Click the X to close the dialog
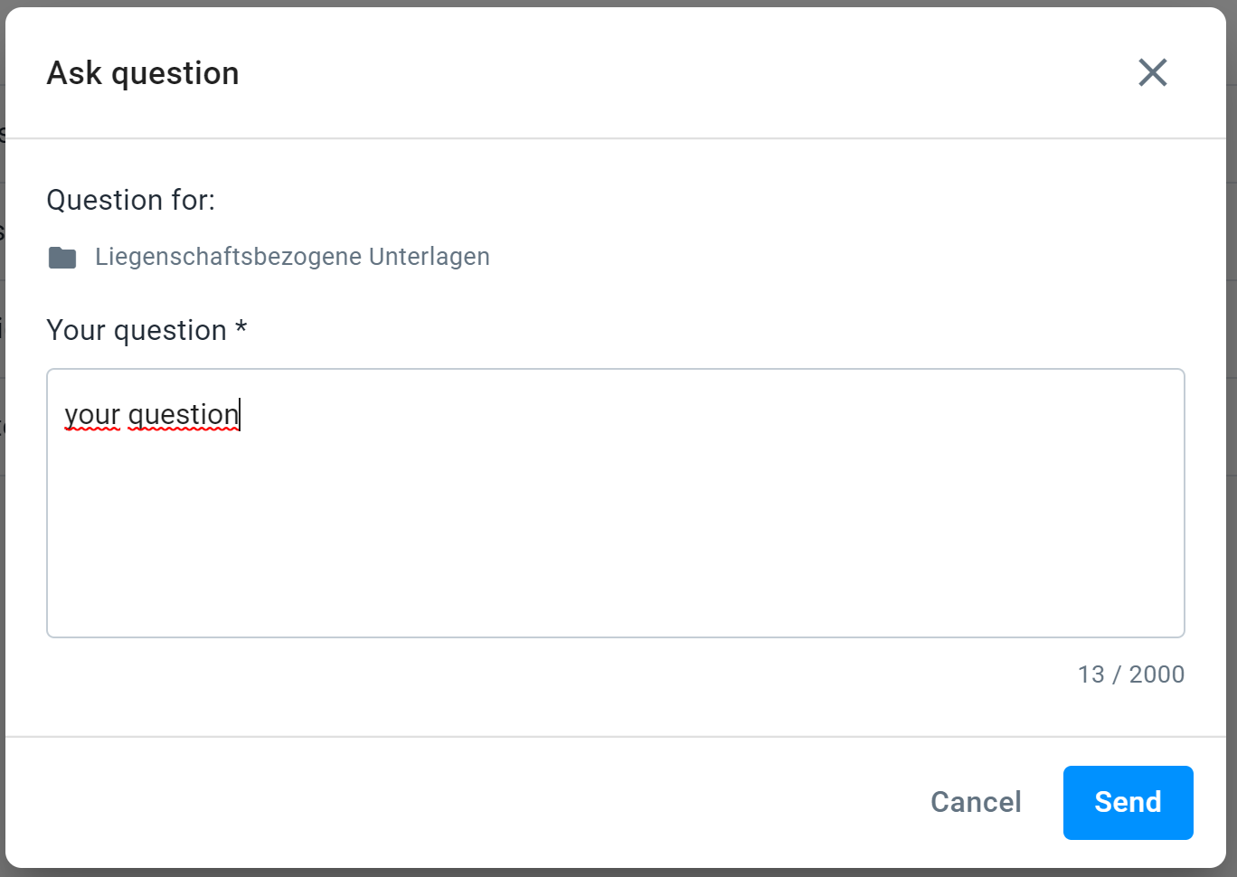Image resolution: width=1237 pixels, height=877 pixels. tap(1152, 72)
